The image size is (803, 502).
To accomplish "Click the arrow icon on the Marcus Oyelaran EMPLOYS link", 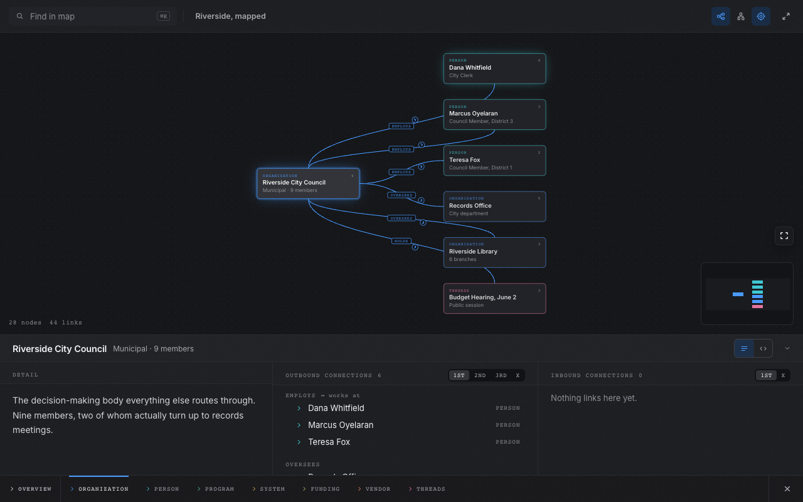I will click(422, 145).
